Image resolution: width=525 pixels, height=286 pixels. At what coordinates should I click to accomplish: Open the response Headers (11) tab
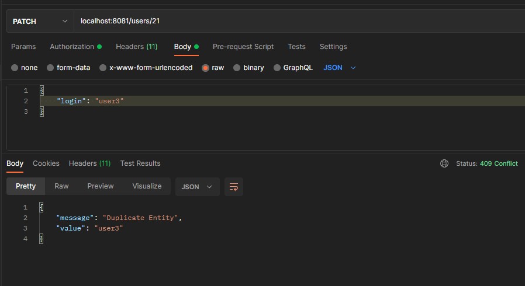click(89, 163)
